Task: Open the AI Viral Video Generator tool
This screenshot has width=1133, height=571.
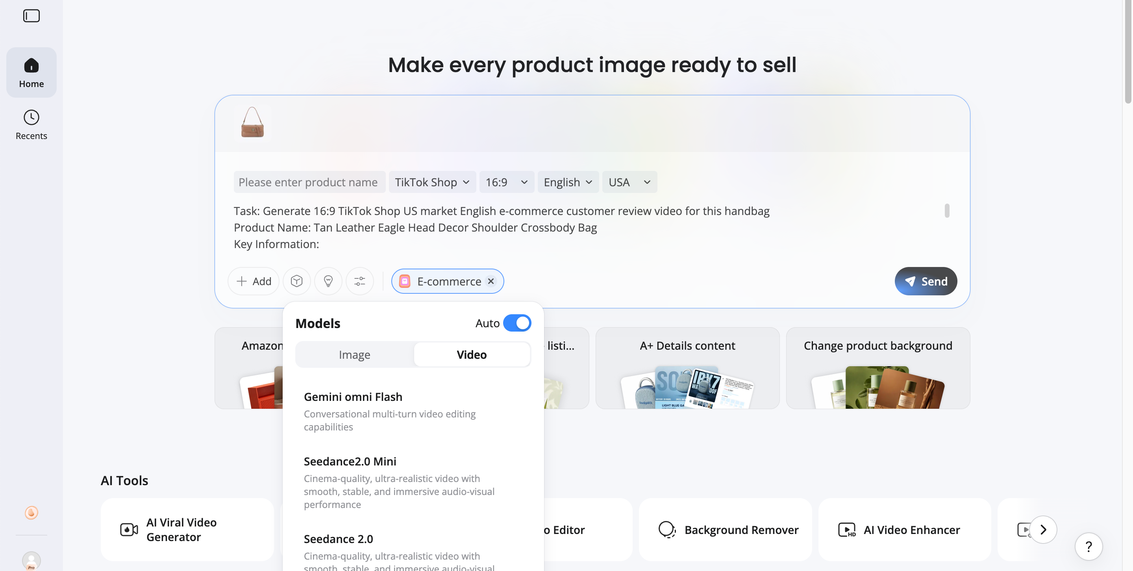Action: pos(187,530)
